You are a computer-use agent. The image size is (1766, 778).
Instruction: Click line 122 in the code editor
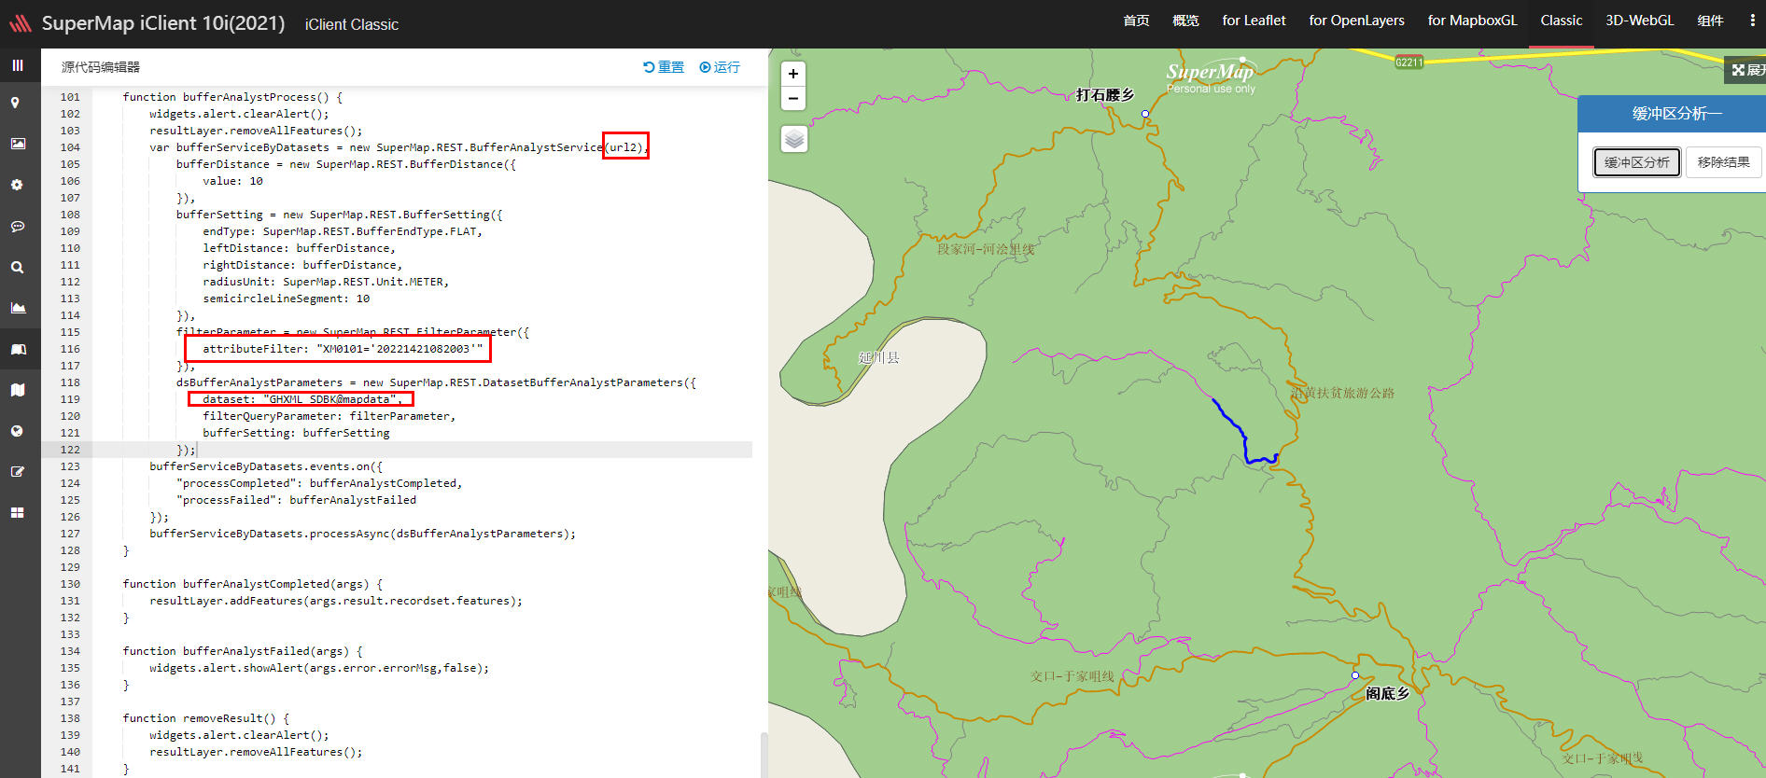(423, 450)
